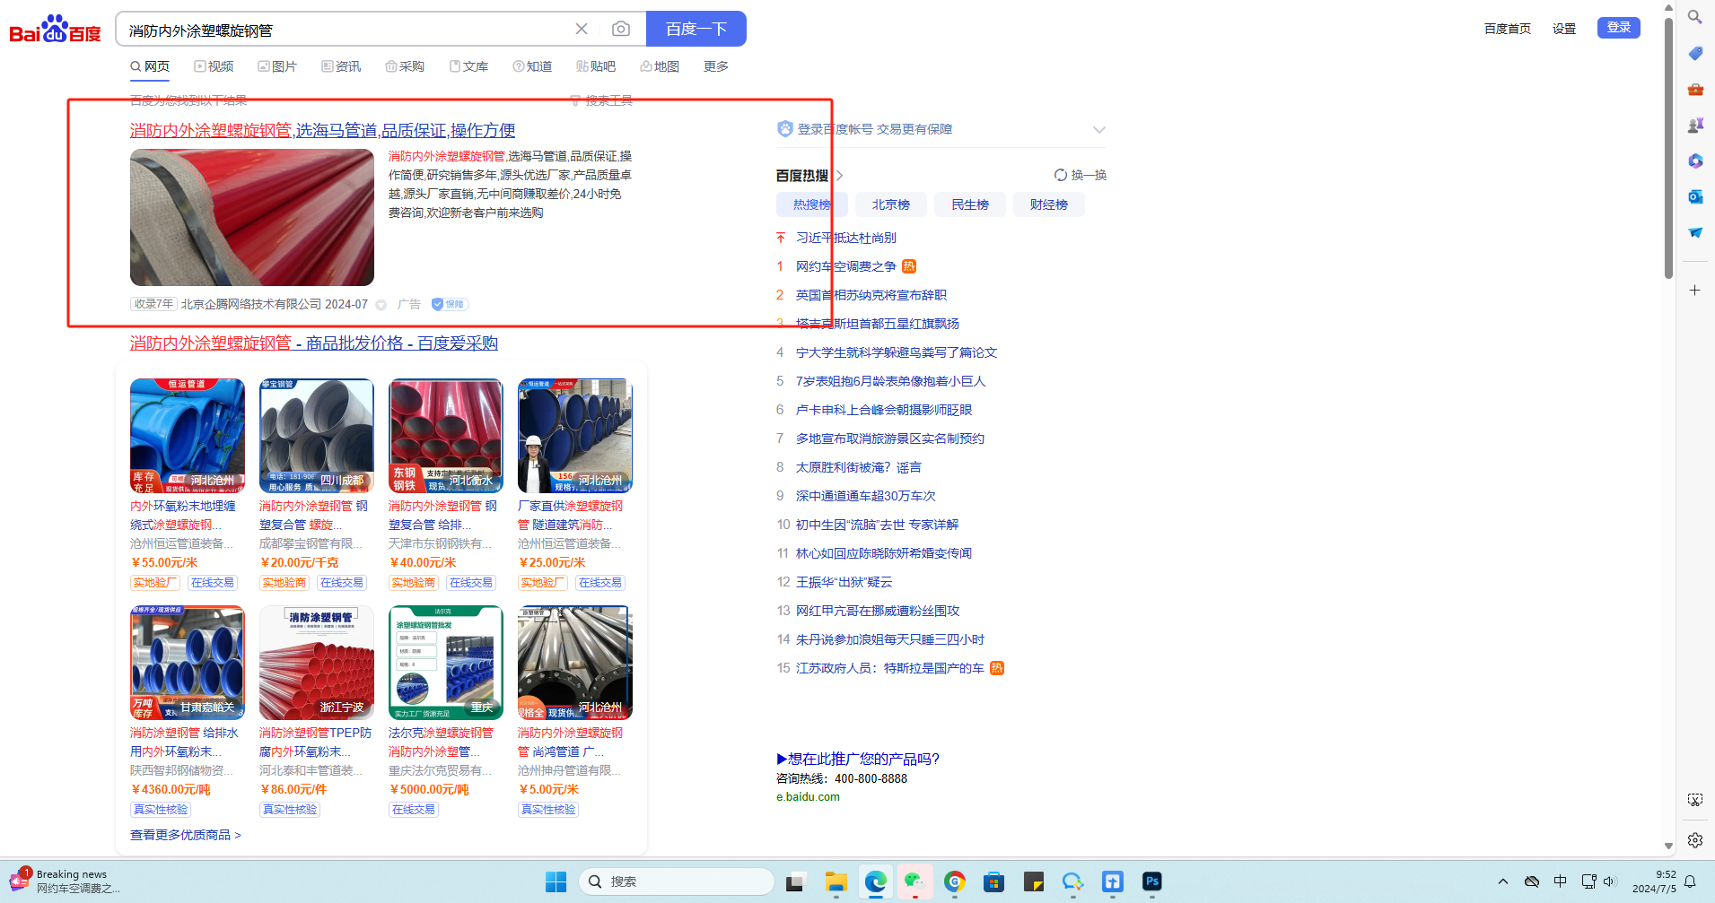Image resolution: width=1715 pixels, height=903 pixels.
Task: Open the paper plane Drop icon in sidebar
Action: (1694, 232)
